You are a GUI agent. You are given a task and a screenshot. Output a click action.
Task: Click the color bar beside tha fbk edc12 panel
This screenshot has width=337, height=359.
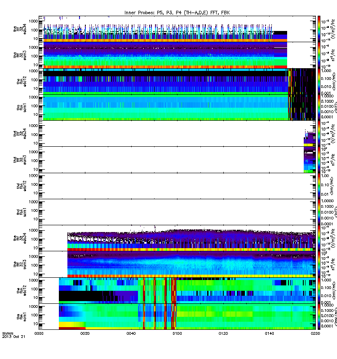pos(319,81)
